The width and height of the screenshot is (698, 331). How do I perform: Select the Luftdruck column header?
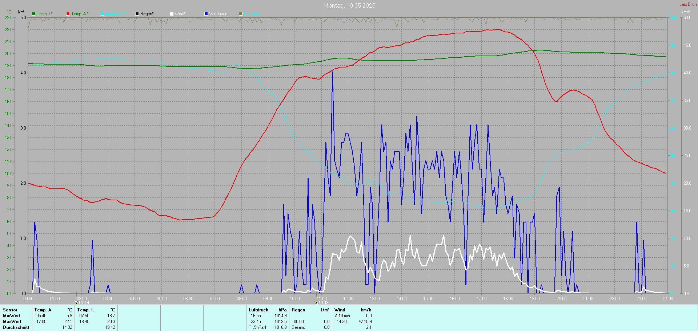(258, 310)
